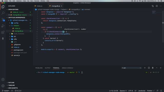Viewport: 164px width, 92px height.
Task: Close mongodb.js in Open Editors list
Action: coord(9,15)
